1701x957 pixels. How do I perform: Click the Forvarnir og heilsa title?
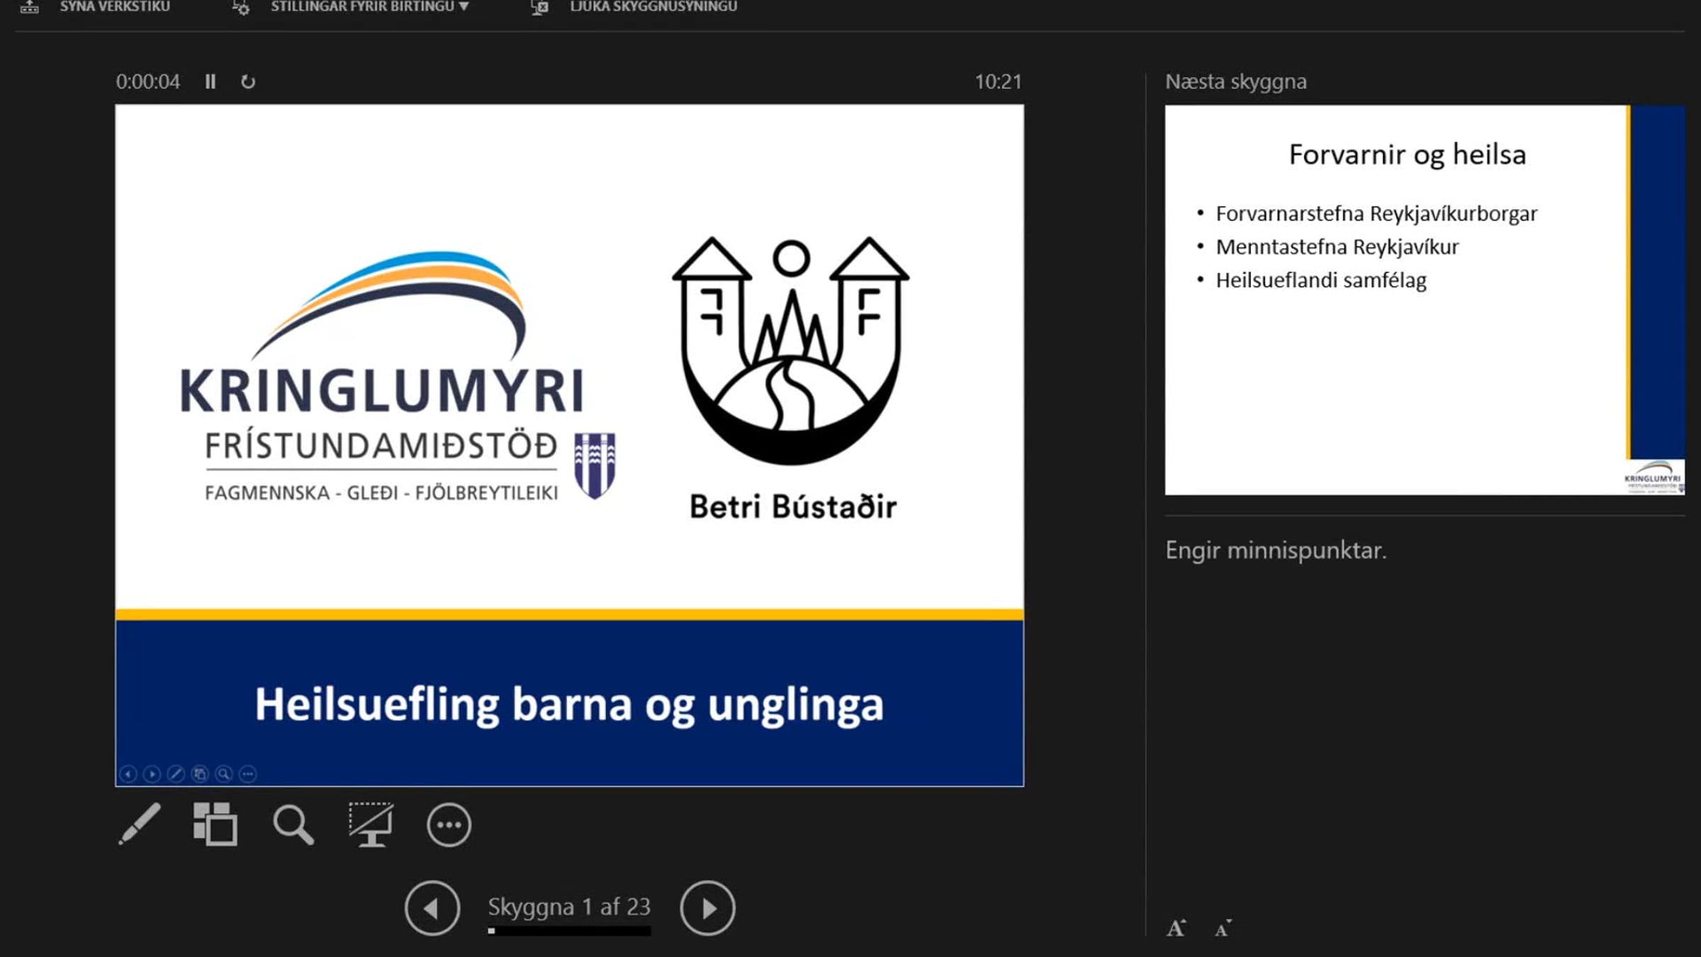1407,155
